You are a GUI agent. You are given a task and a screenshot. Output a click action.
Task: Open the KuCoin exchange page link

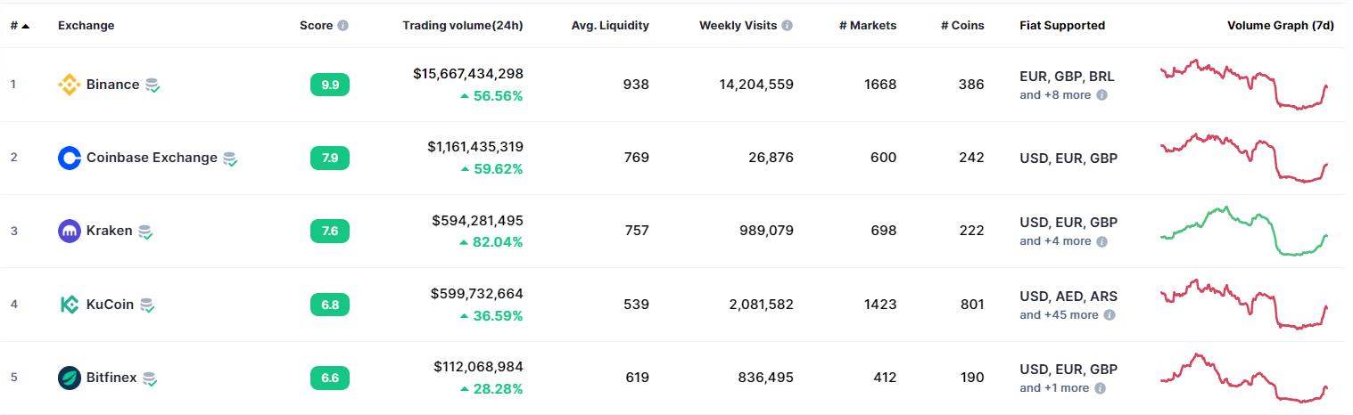110,305
